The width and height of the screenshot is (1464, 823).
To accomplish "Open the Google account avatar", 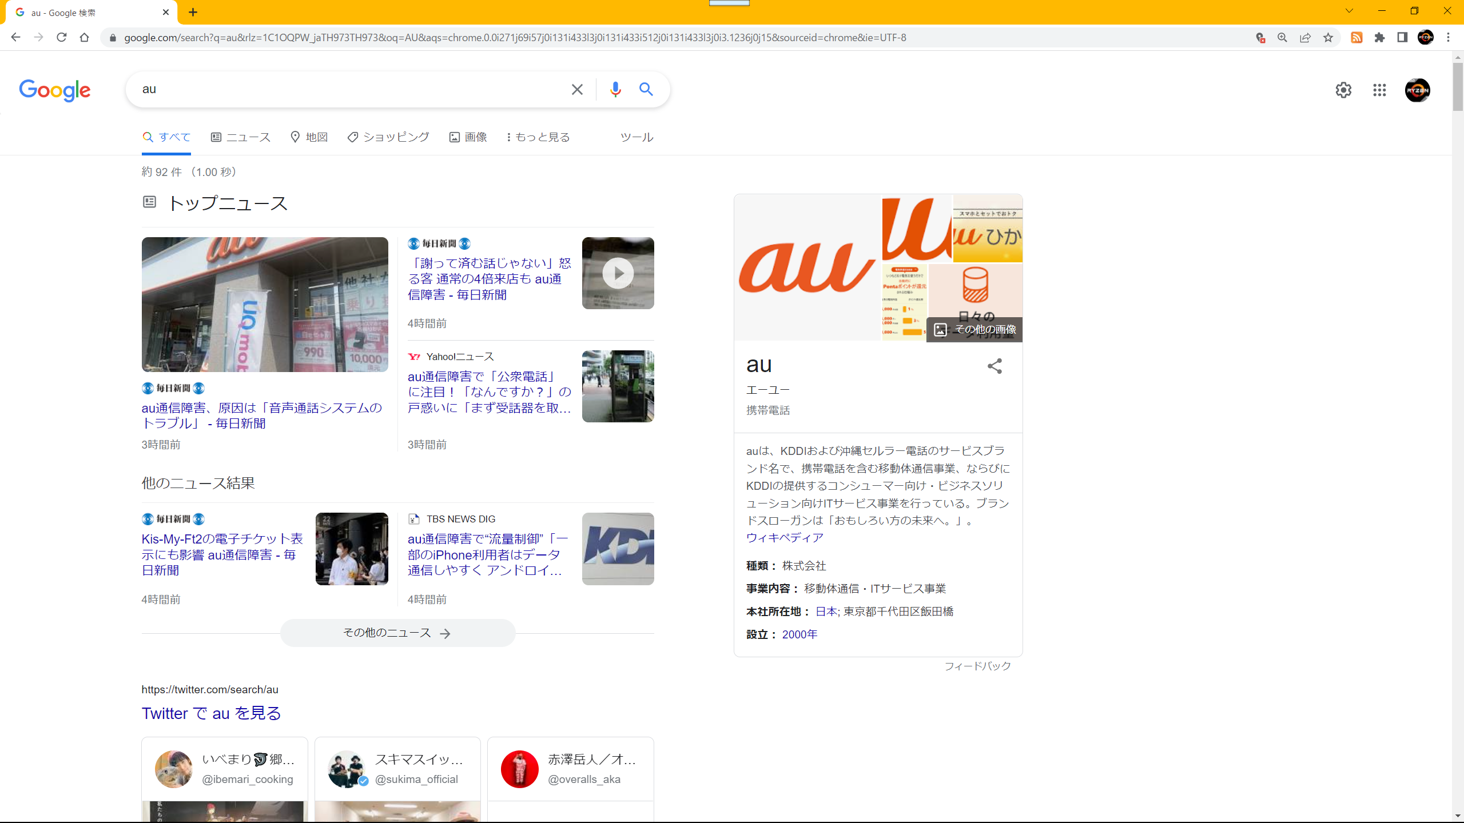I will click(x=1418, y=90).
